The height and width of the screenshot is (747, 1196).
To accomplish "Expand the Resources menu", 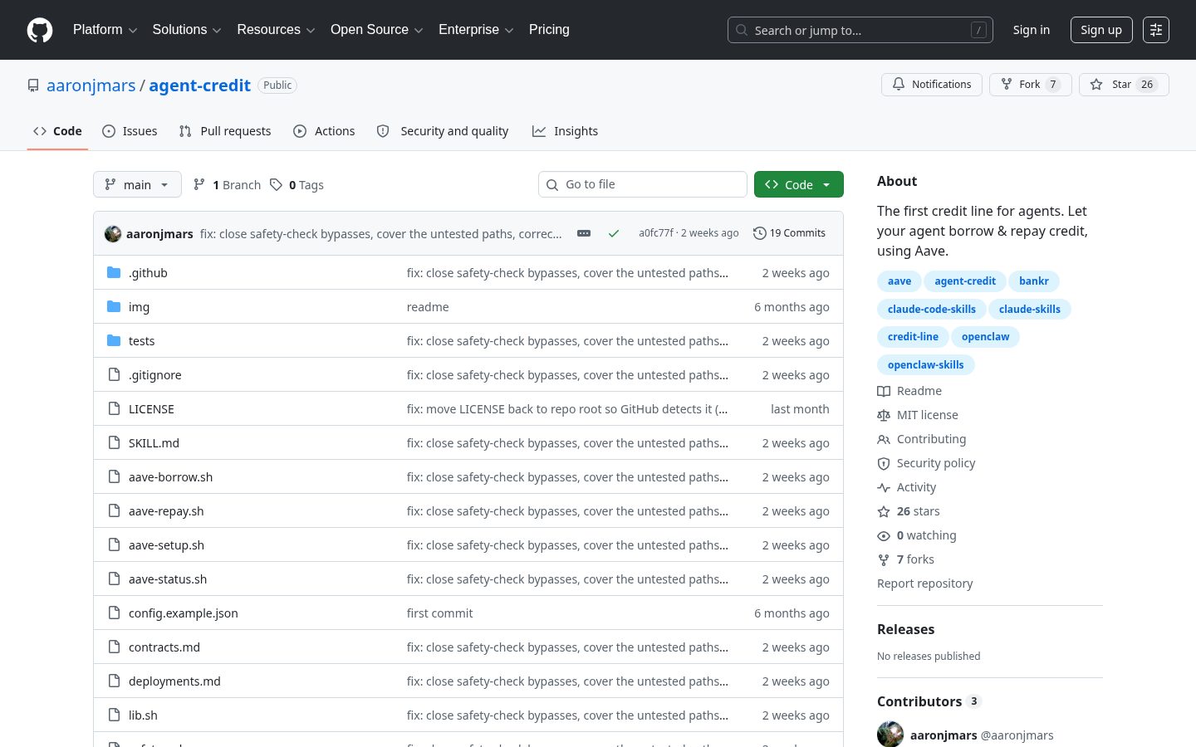I will 276,30.
